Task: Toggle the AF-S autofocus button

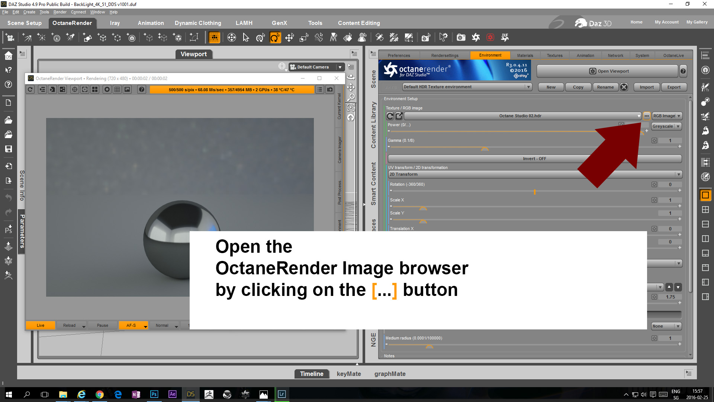Action: click(x=131, y=325)
